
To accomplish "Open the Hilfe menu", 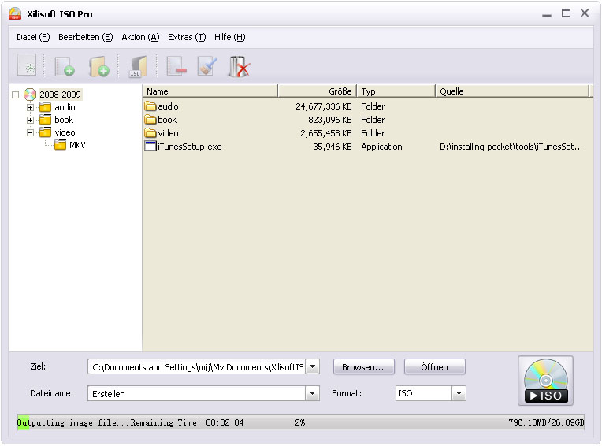I will 229,37.
